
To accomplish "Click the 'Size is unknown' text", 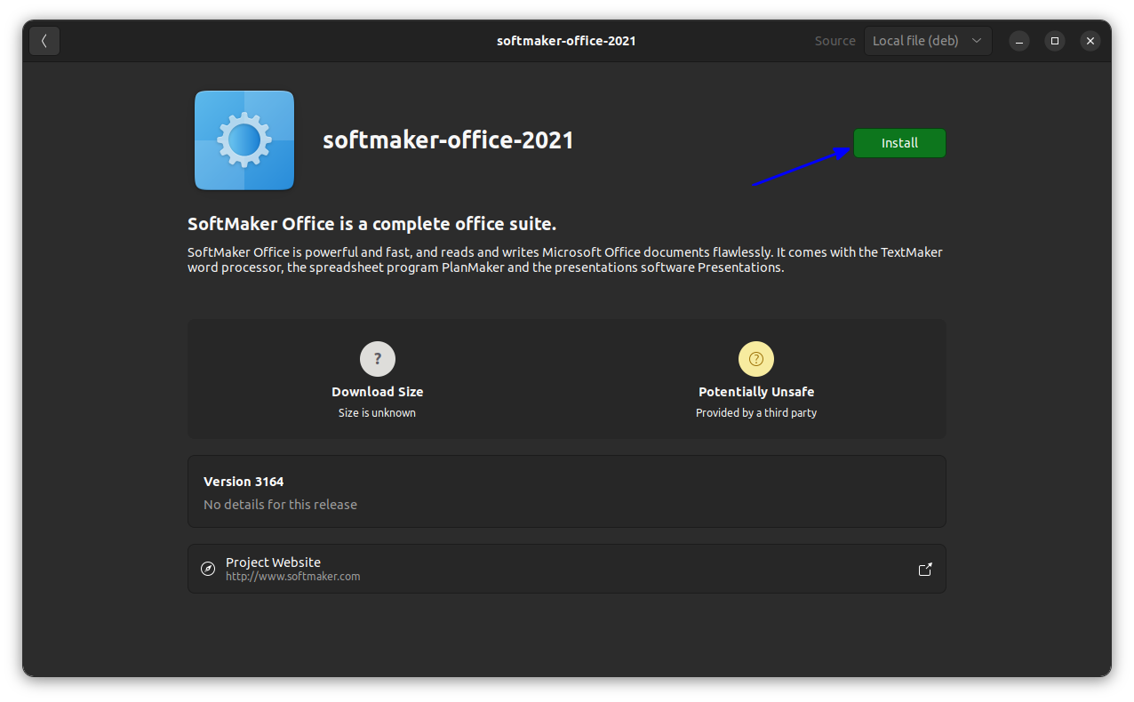I will click(x=377, y=412).
